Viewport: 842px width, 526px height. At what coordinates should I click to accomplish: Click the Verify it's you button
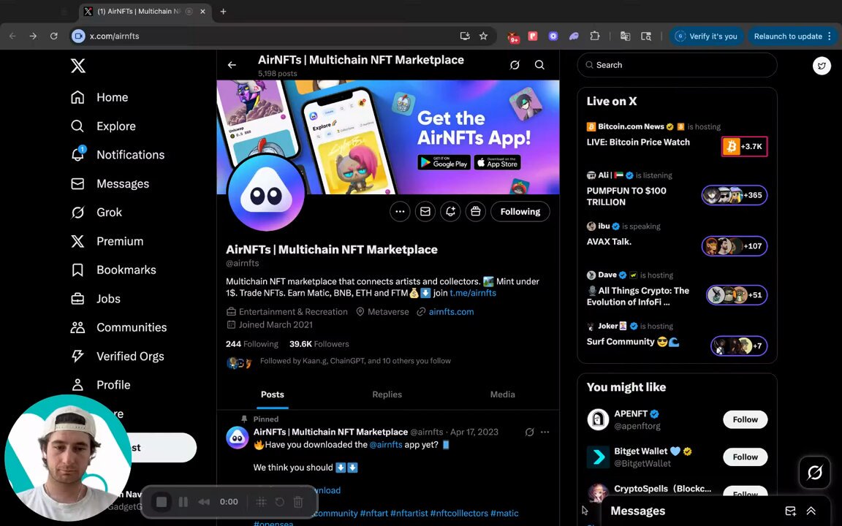[x=706, y=36]
